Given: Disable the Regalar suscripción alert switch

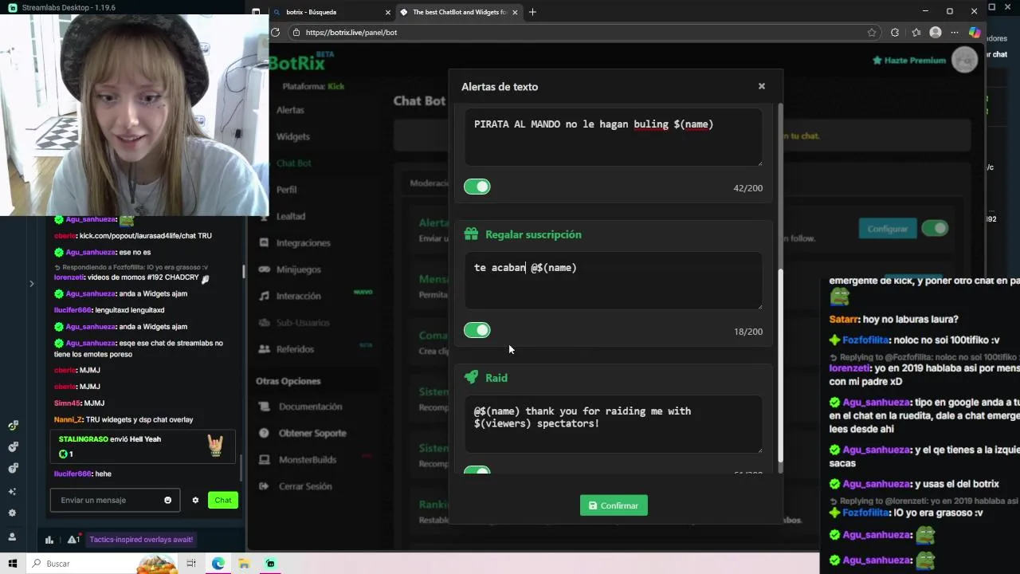Looking at the screenshot, I should pyautogui.click(x=477, y=330).
